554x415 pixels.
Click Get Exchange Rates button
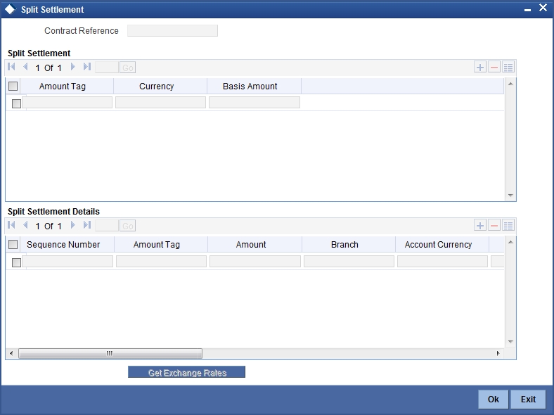point(186,372)
